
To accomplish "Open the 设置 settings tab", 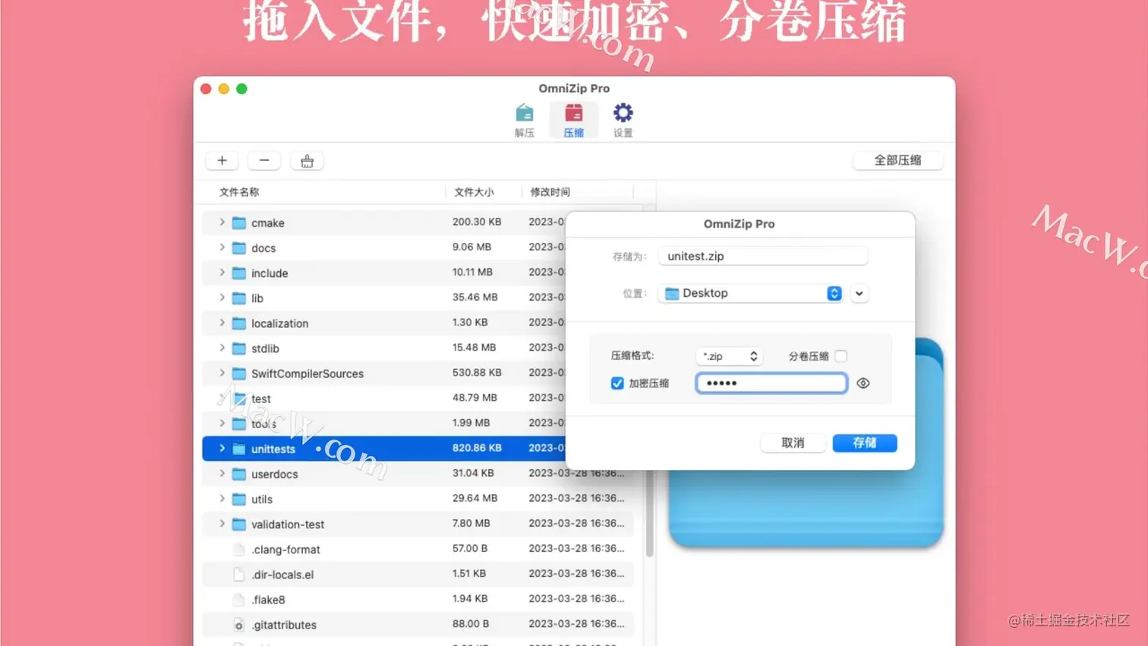I will [623, 121].
